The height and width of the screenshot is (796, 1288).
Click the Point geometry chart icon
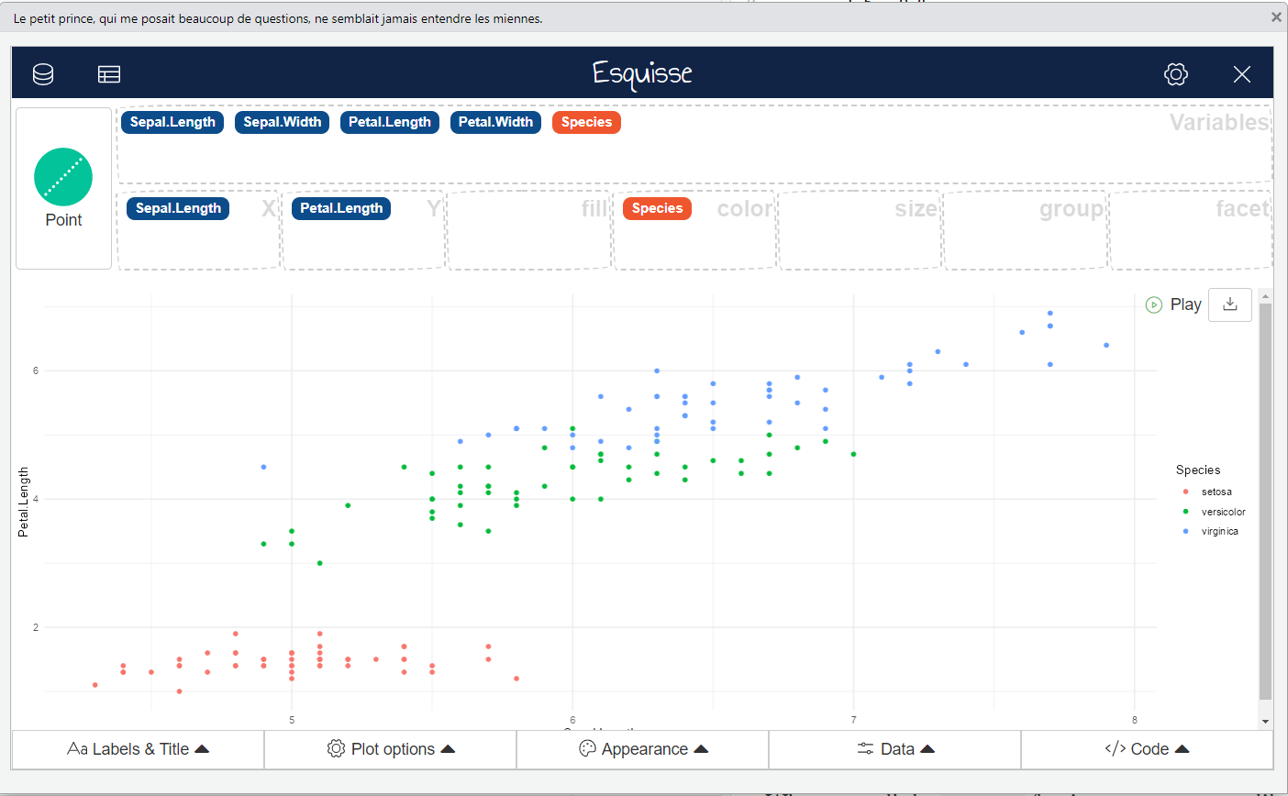pyautogui.click(x=63, y=177)
